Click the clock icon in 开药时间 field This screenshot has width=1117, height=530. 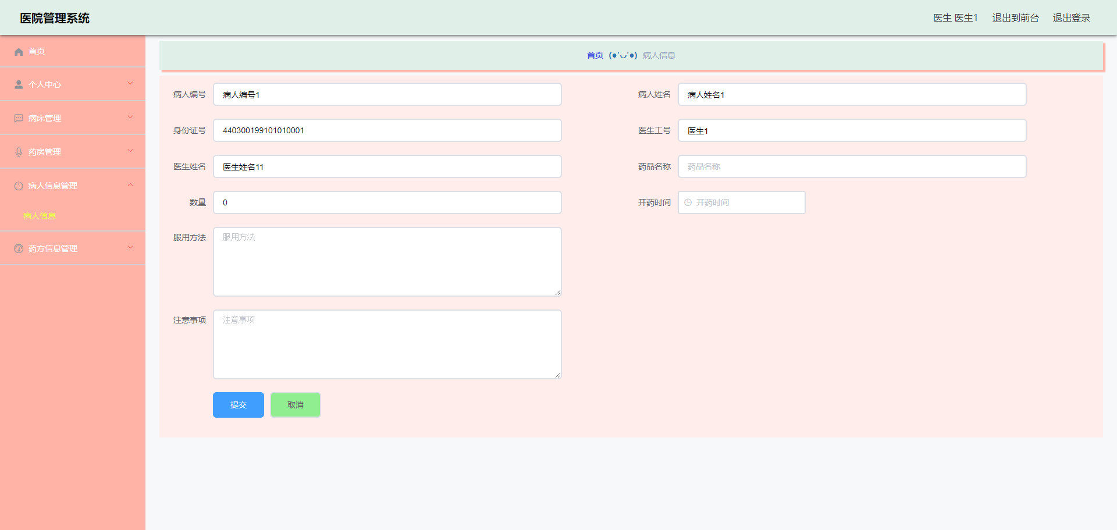pos(688,203)
